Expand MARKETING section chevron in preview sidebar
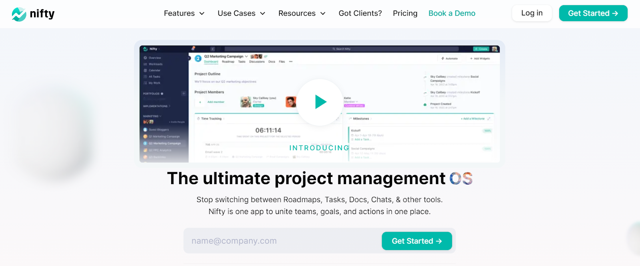Image resolution: width=640 pixels, height=266 pixels. click(160, 116)
